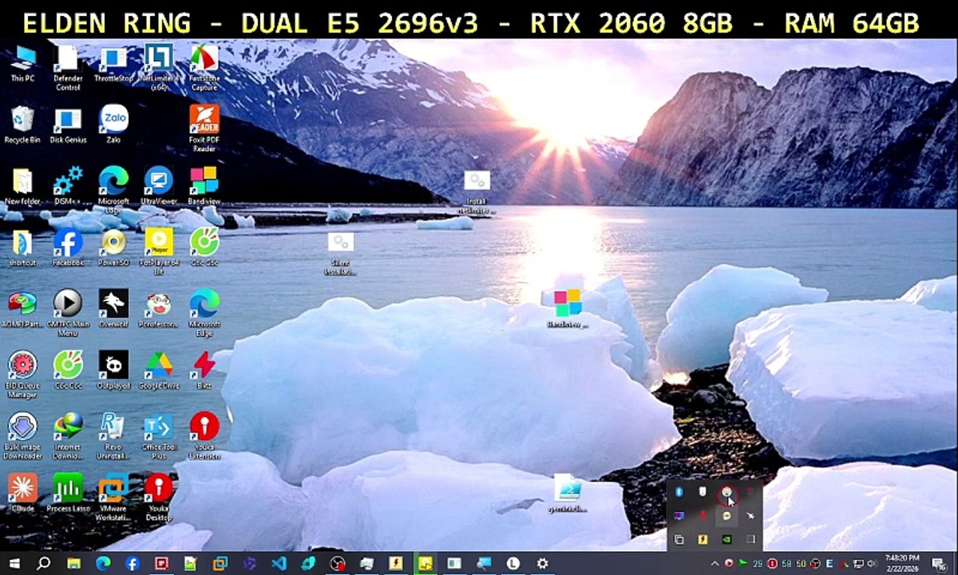Open Facebook from the taskbar
958x575 pixels.
coord(132,563)
